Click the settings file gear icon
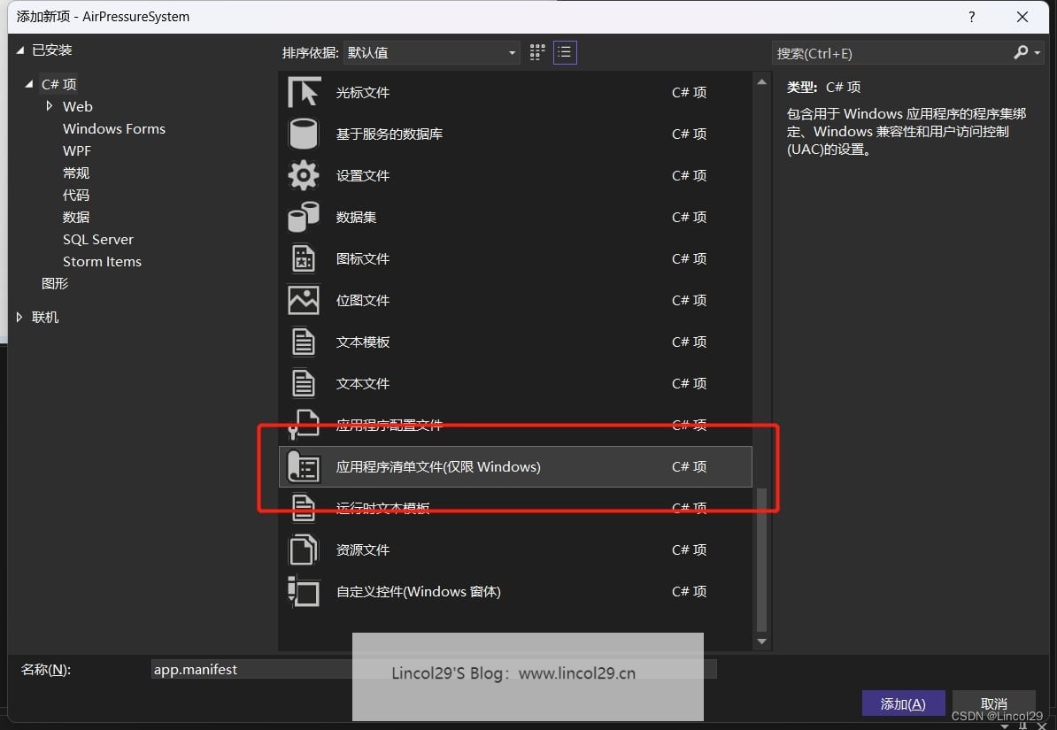The image size is (1057, 730). coord(304,176)
